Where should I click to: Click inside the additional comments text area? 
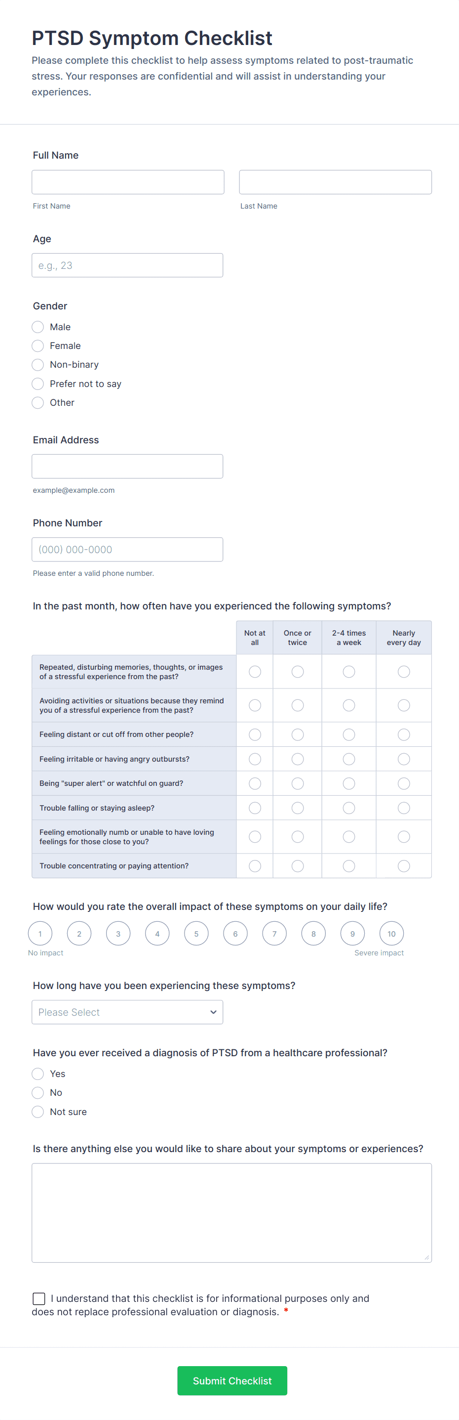coord(231,1213)
